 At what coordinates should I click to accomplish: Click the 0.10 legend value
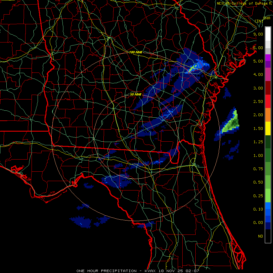point(258,209)
